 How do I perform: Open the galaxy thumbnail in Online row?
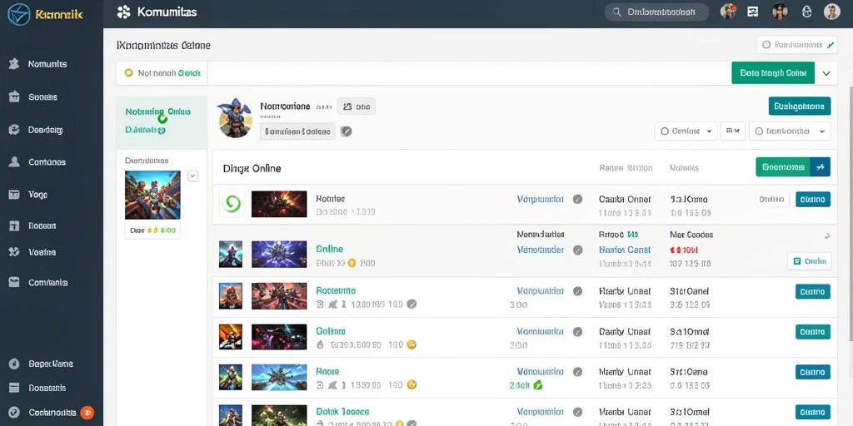(x=279, y=255)
